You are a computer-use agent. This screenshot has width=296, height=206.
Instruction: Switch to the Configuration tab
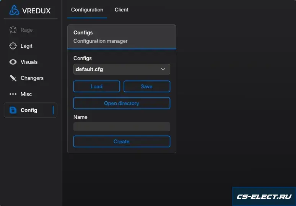[87, 10]
